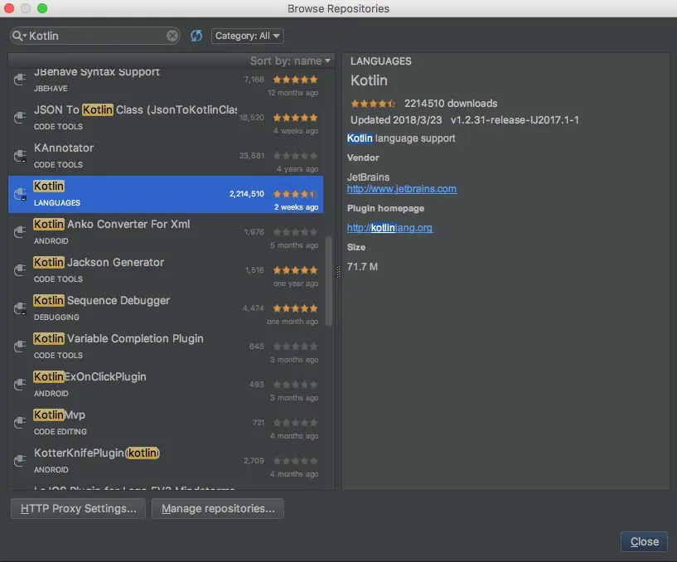Image resolution: width=677 pixels, height=562 pixels.
Task: Click plugin icon of Kotlin Sequence Debugger
Action: pos(20,308)
